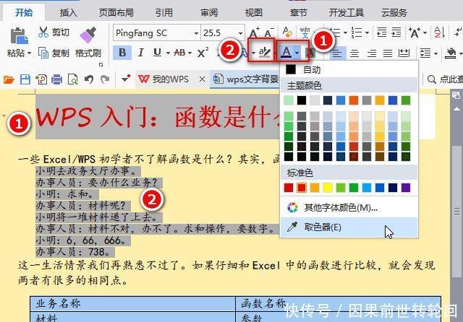Switch to the 页面布局 ribbon tab
Image resolution: width=463 pixels, height=322 pixels.
point(116,13)
